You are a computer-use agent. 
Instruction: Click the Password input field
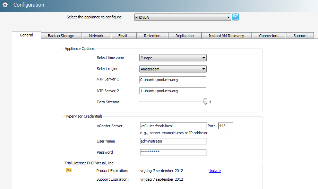click(173, 152)
